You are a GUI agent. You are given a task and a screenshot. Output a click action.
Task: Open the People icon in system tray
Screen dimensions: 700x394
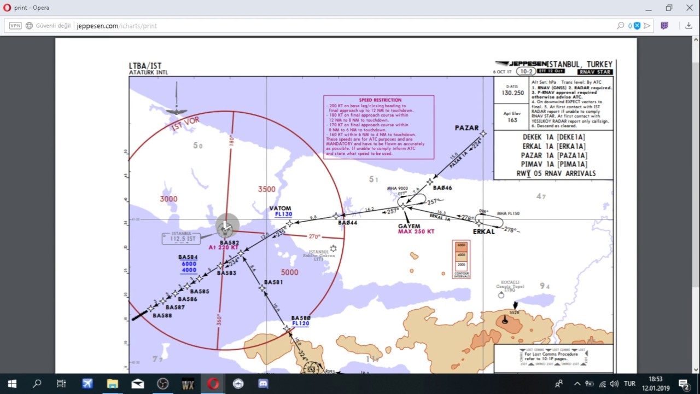pyautogui.click(x=558, y=384)
